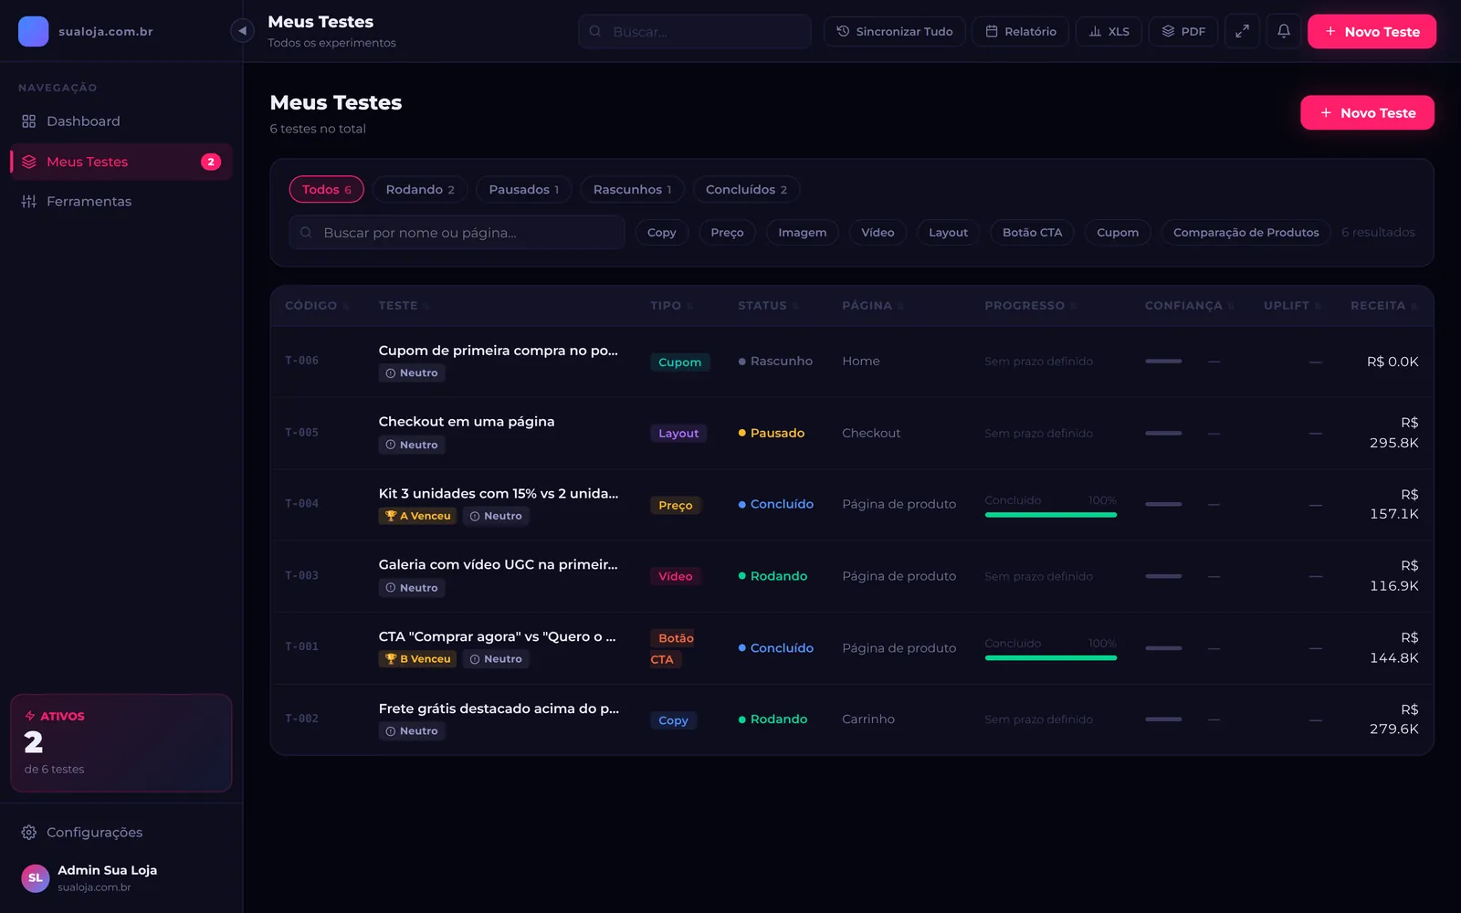Viewport: 1461px width, 913px height.
Task: Export using the PDF button
Action: pyautogui.click(x=1183, y=31)
